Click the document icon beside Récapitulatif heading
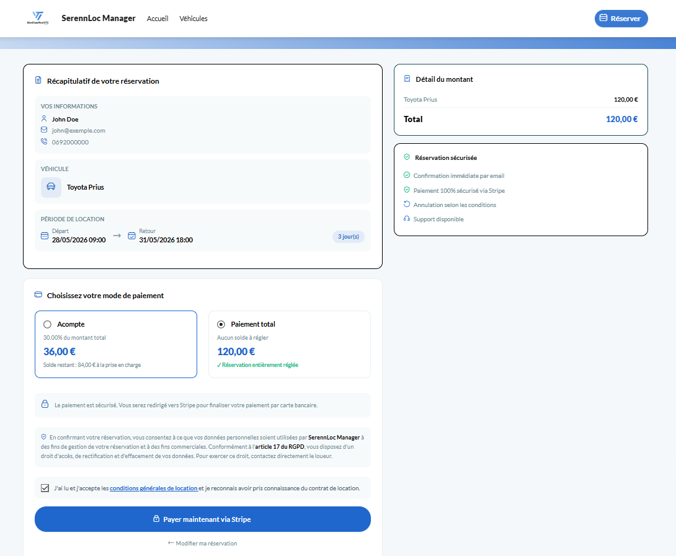The image size is (676, 556). click(38, 80)
